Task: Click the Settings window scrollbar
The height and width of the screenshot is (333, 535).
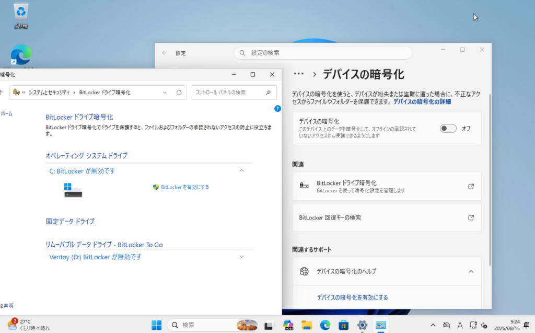Action: [x=490, y=180]
